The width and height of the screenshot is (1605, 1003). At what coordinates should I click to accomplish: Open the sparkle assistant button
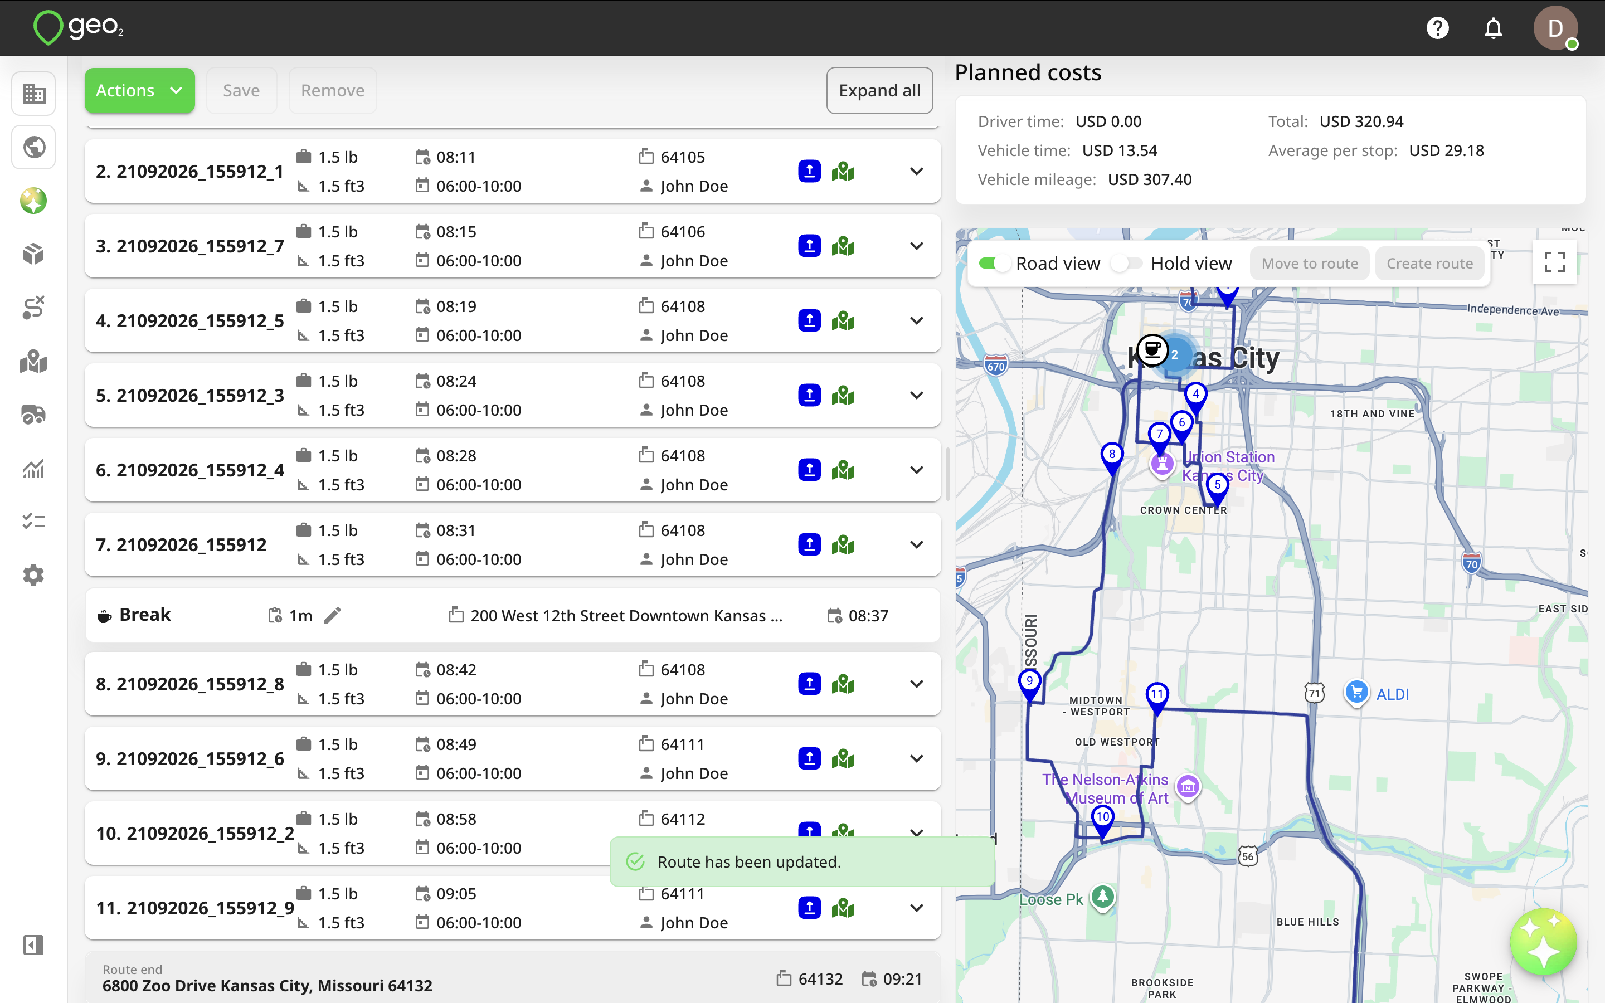(1543, 942)
